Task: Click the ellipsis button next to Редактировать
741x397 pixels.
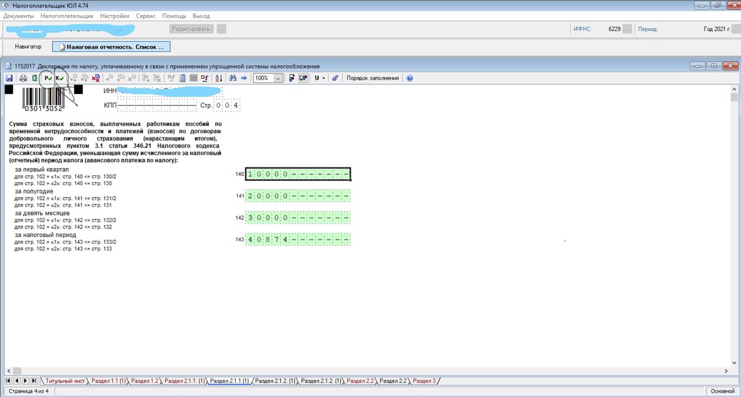Action: [221, 28]
